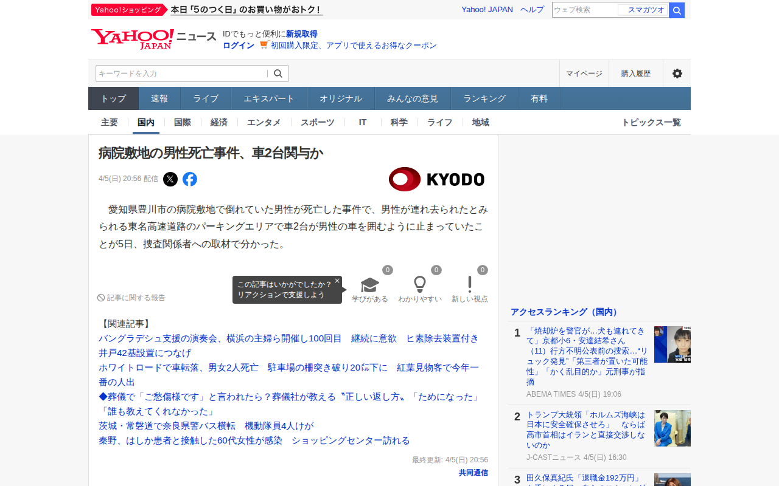This screenshot has height=486, width=779.
Task: Open the Yahoo! JAPAN top link
Action: click(x=487, y=10)
